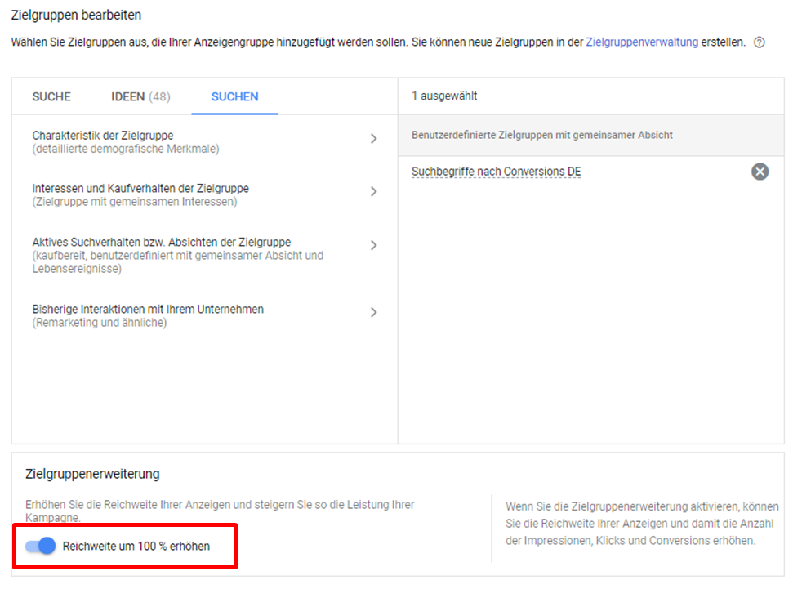802x589 pixels.
Task: Click the help question mark icon
Action: coord(760,42)
